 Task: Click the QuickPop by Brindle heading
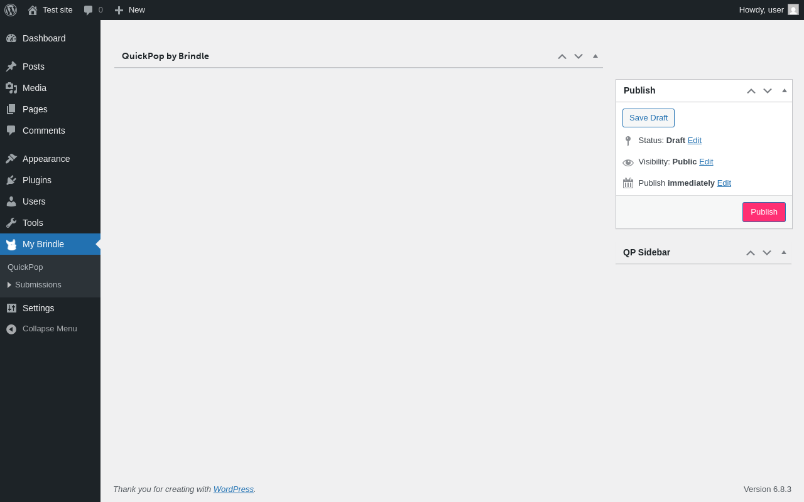[165, 56]
